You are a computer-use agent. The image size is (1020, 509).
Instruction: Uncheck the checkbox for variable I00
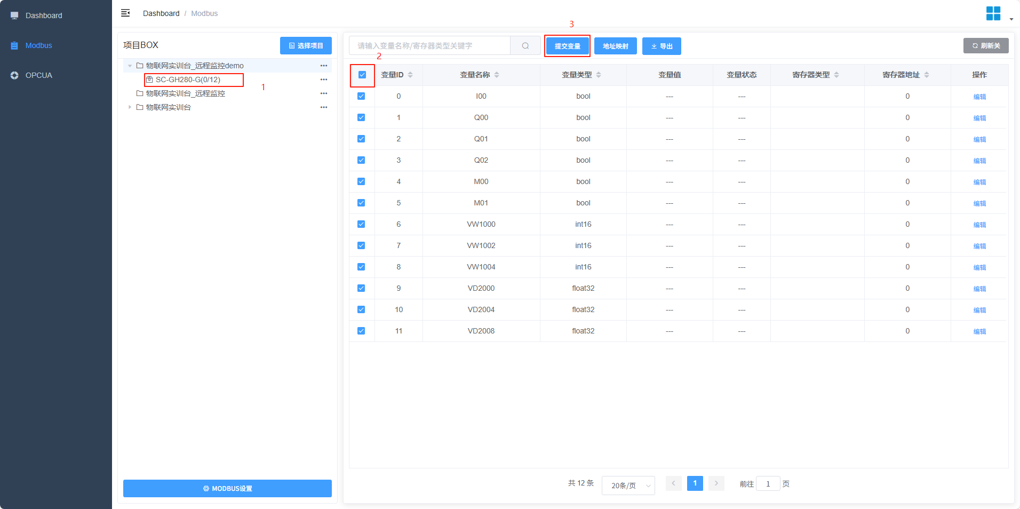(x=361, y=96)
